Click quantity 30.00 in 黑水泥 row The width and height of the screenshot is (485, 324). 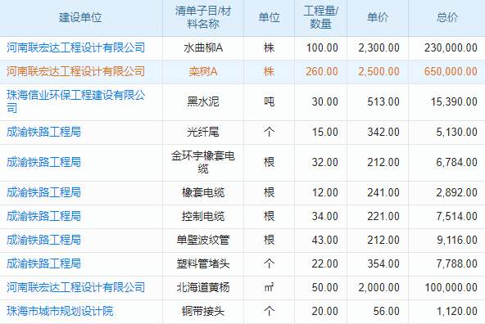tap(324, 101)
